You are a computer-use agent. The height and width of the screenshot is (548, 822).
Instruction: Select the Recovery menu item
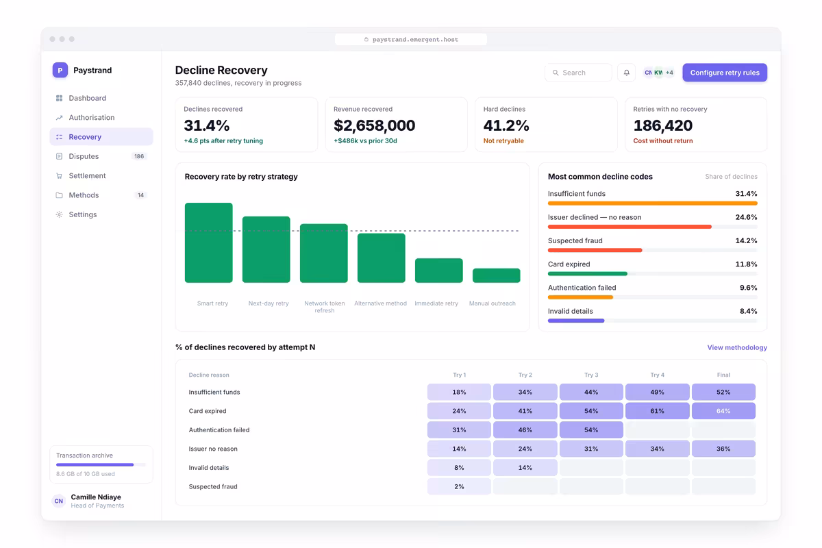pyautogui.click(x=101, y=137)
